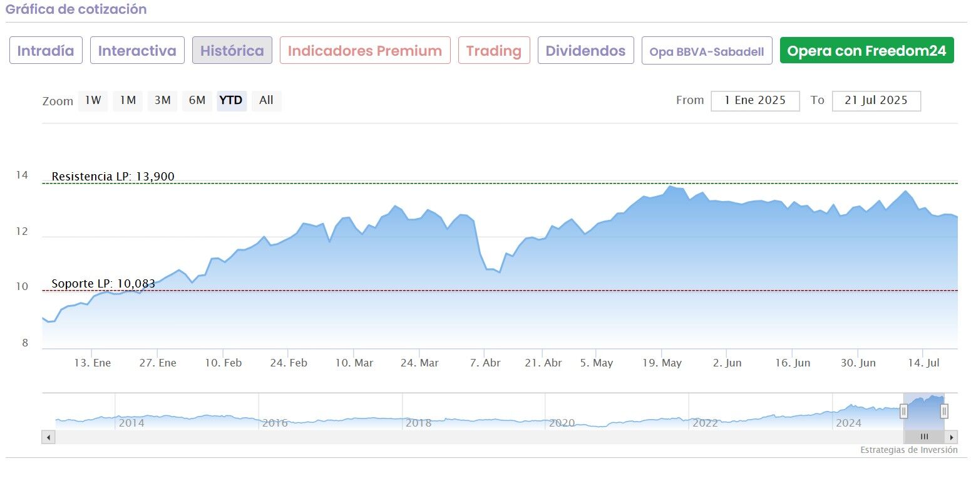Click the navigator scrollbar right arrow

click(952, 437)
